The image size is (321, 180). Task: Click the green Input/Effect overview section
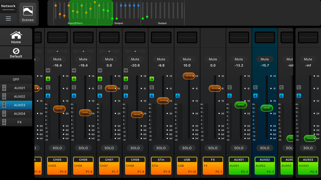click(91, 13)
